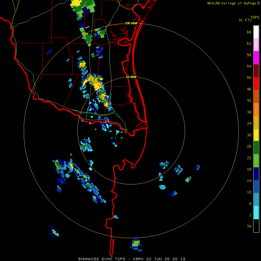This screenshot has width=261, height=261.
Task: Click the "TOPS" legend heading
Action: point(255,17)
